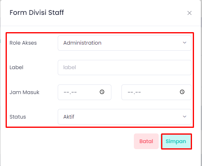Click the Status field chevron arrow

[184, 117]
